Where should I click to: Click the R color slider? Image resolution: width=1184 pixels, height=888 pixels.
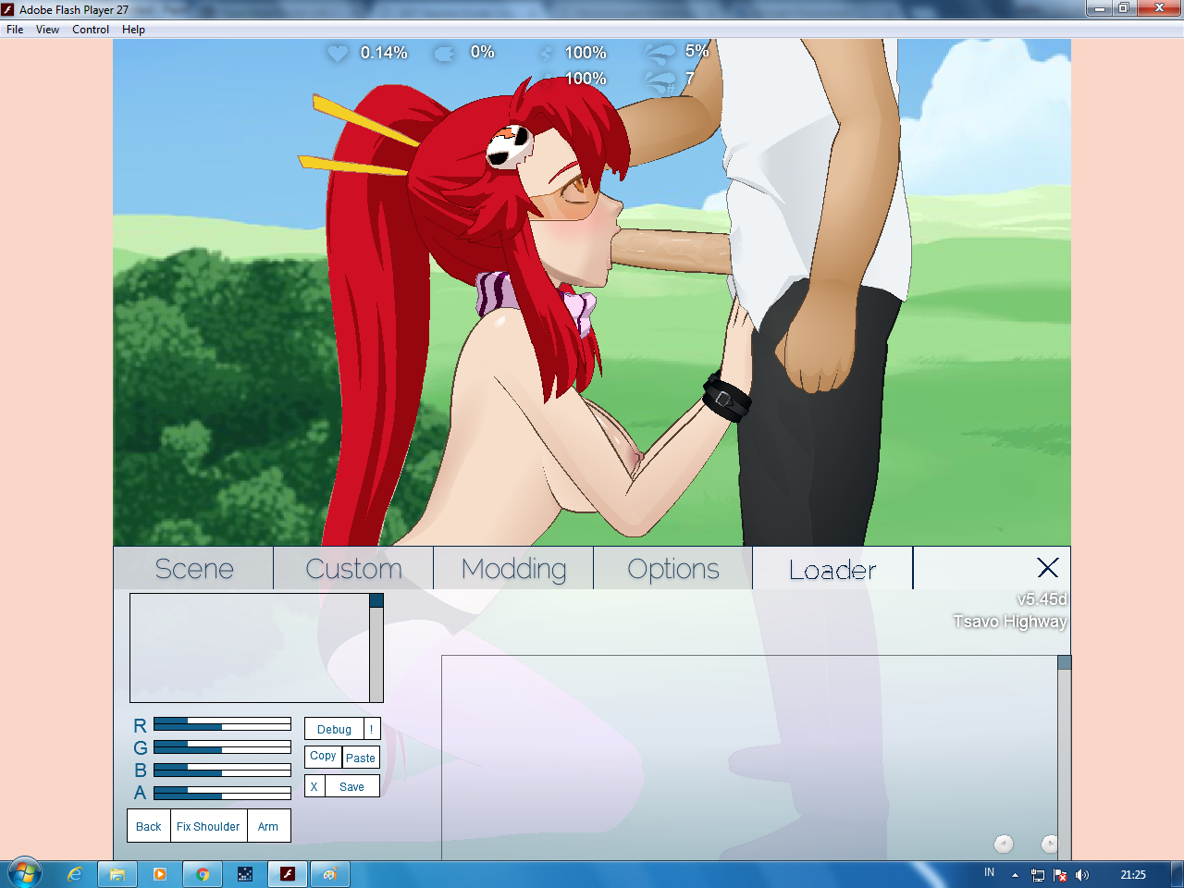[x=222, y=724]
